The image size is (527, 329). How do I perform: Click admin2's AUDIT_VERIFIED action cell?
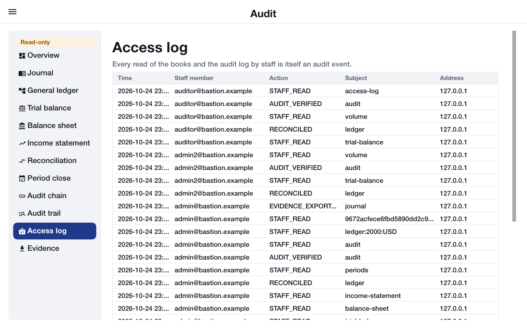coord(296,168)
